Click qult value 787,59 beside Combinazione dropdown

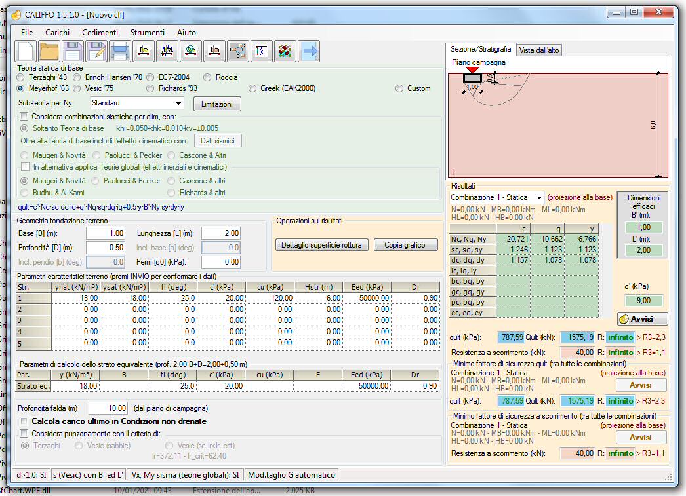coord(511,337)
